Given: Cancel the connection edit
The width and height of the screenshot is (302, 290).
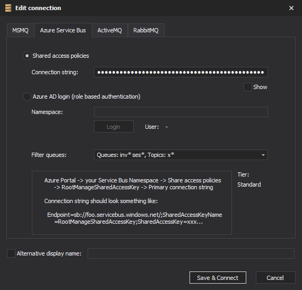Looking at the screenshot, I should point(275,278).
